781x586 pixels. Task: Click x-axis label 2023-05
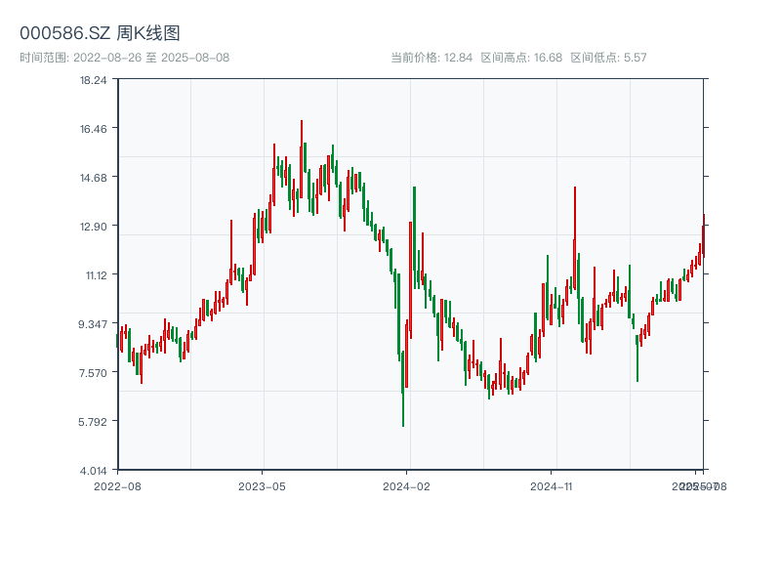click(x=262, y=486)
